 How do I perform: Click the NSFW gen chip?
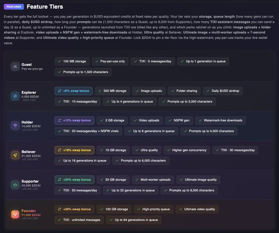pos(179,120)
